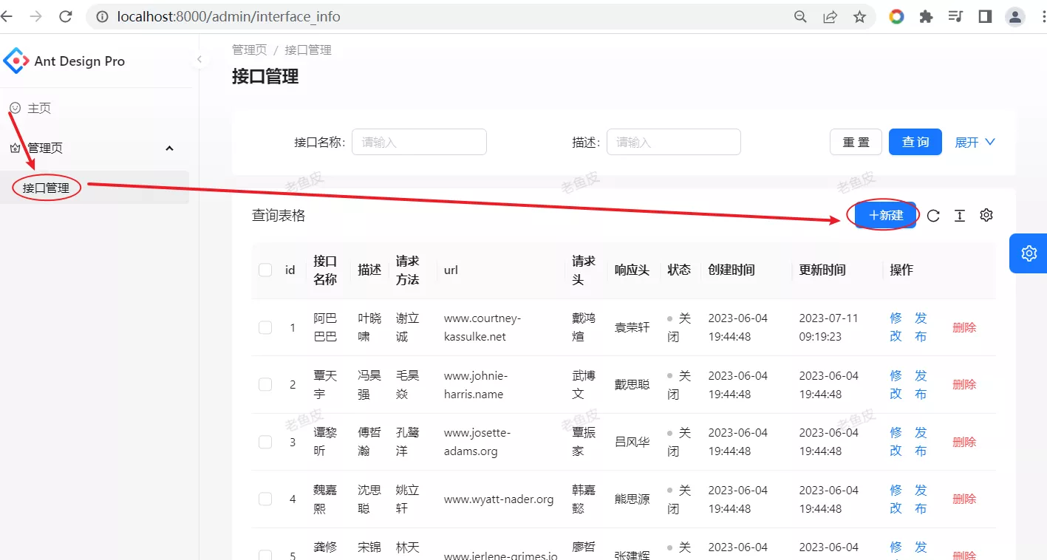Viewport: 1047px width, 560px height.
Task: Collapse the 管理页 menu with its chevron
Action: (169, 148)
